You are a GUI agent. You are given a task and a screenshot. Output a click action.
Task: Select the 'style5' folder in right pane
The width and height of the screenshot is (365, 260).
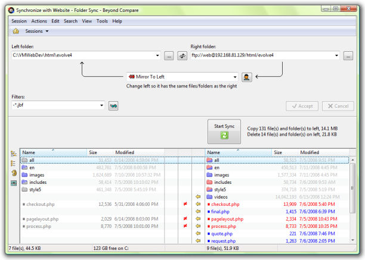point(277,190)
